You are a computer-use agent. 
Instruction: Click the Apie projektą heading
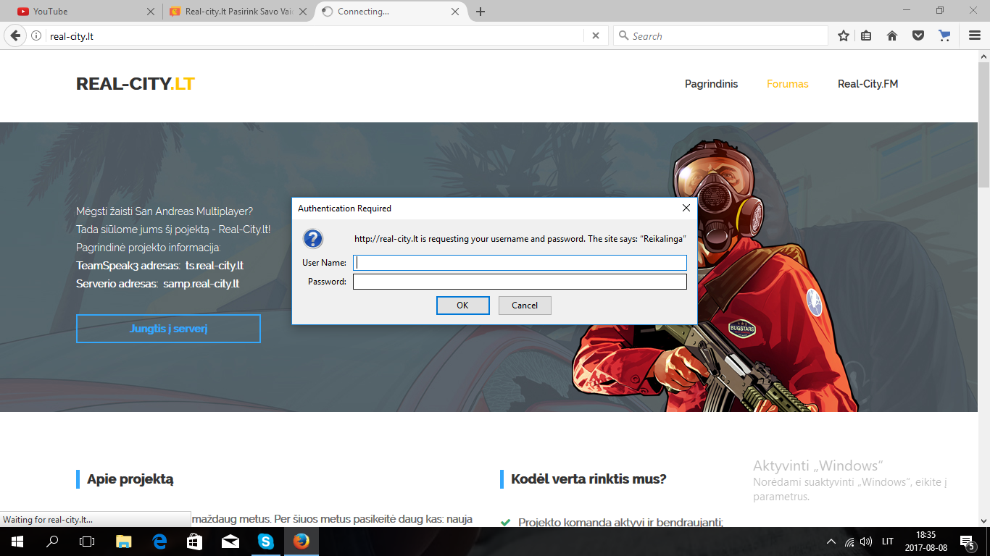click(x=130, y=479)
